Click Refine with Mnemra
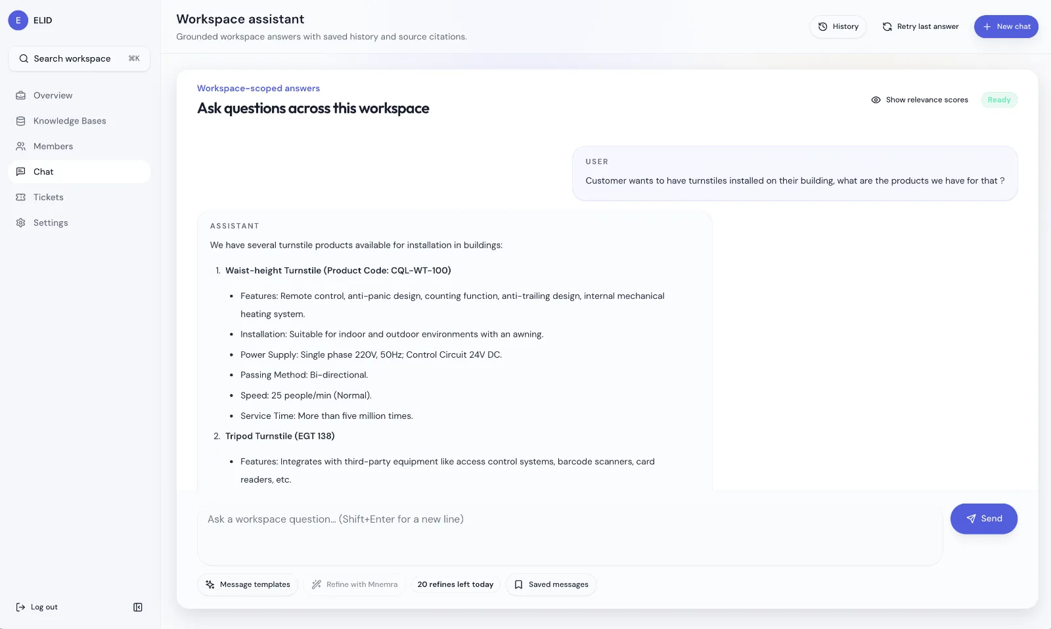Image resolution: width=1051 pixels, height=629 pixels. pos(355,584)
